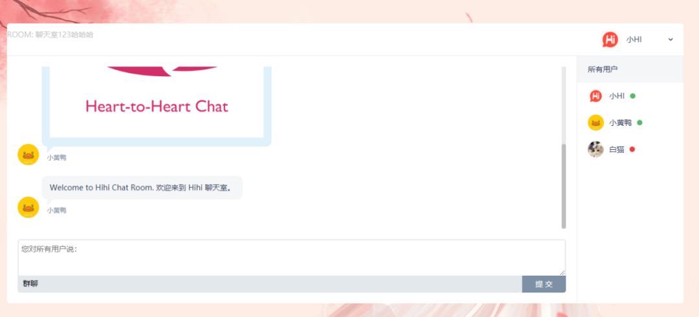The image size is (699, 317).
Task: Click the chat history scrollbar thumb
Action: click(564, 186)
